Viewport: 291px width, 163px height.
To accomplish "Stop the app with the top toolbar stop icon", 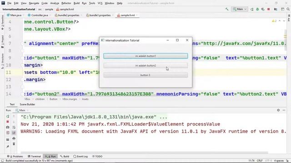I will [269, 9].
